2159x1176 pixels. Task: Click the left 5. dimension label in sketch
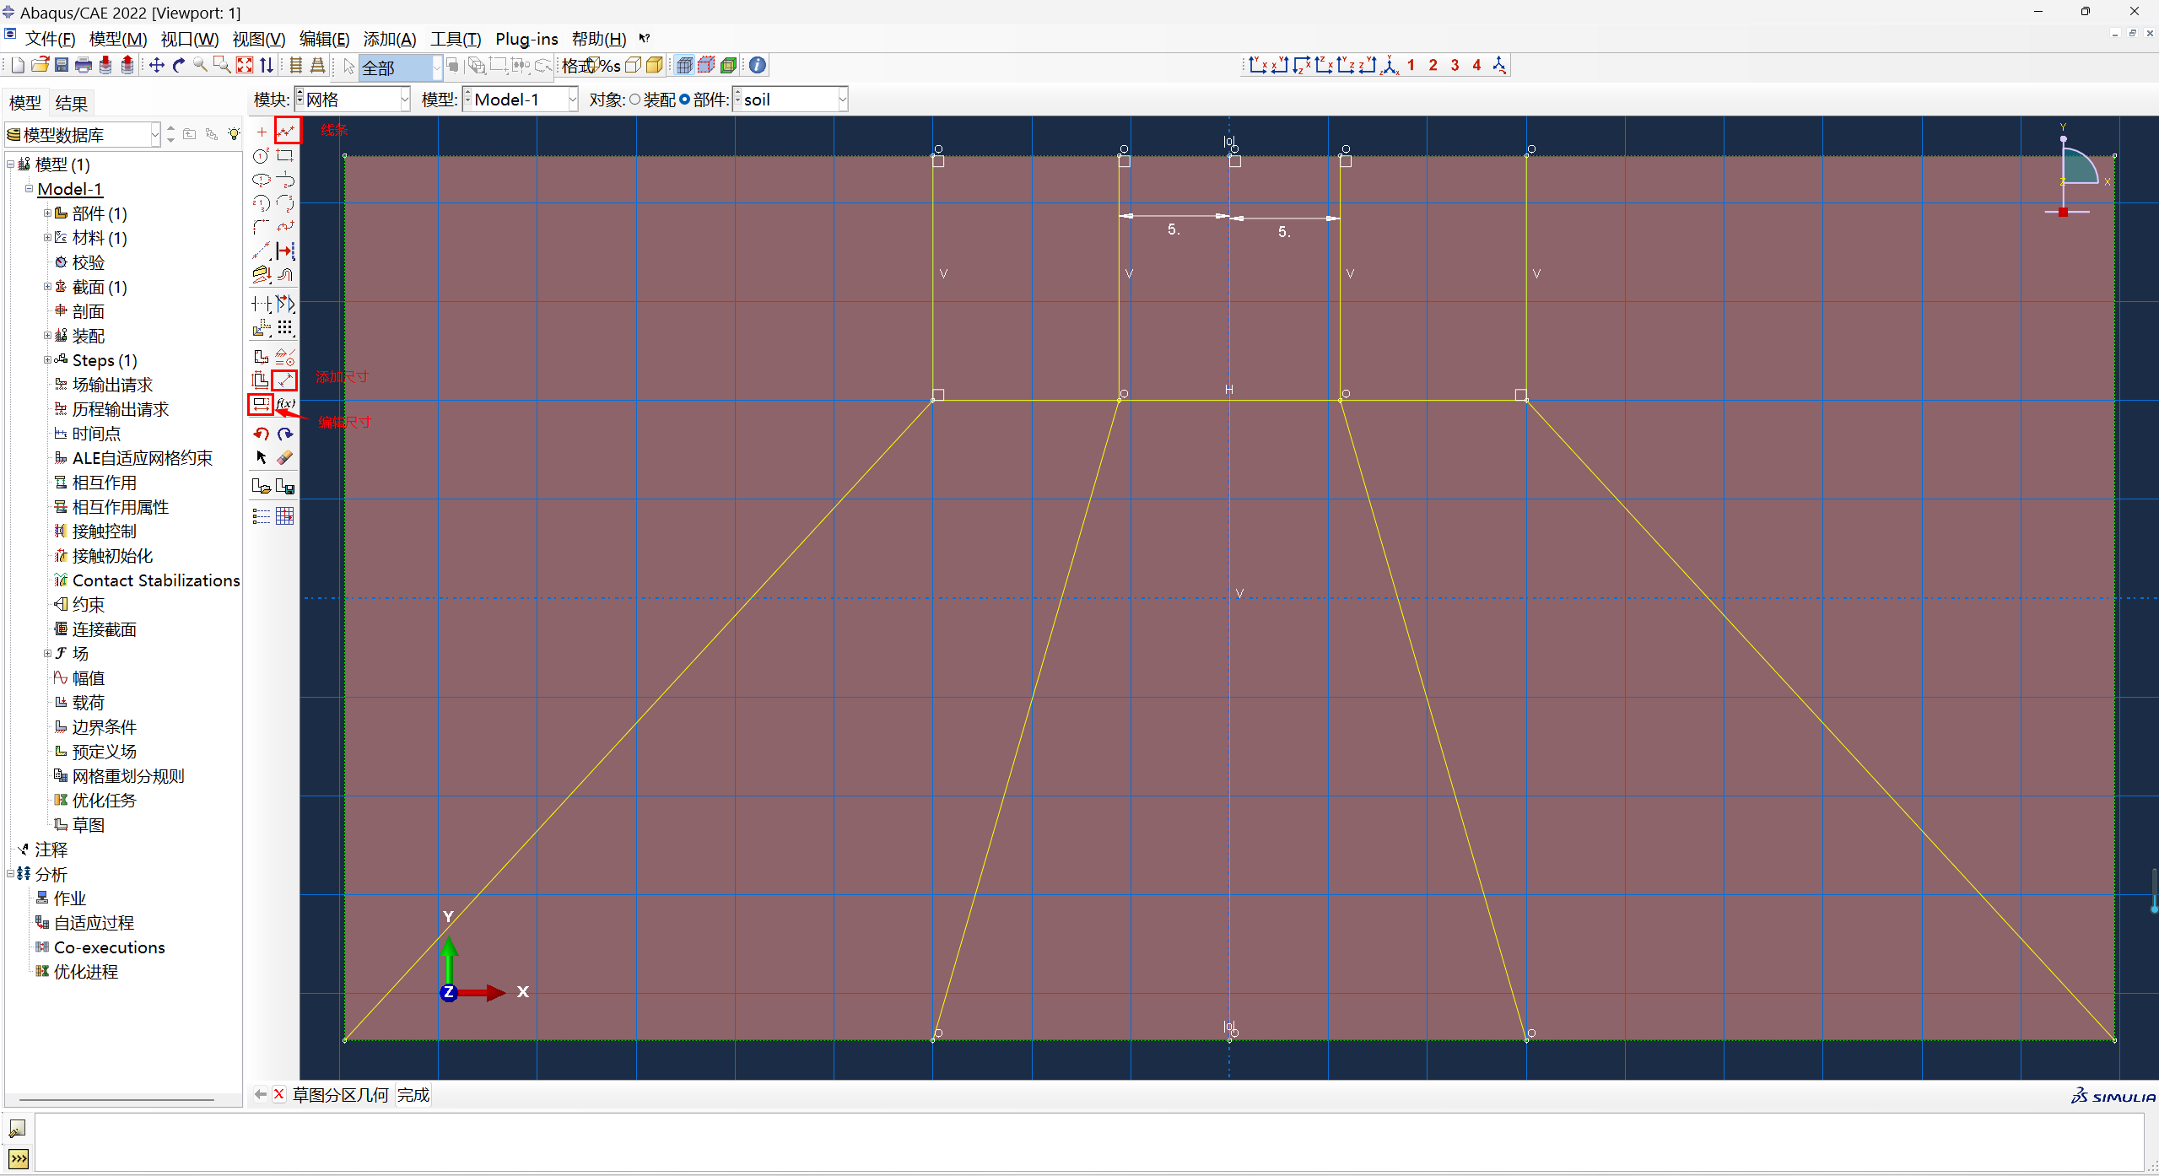(1174, 229)
